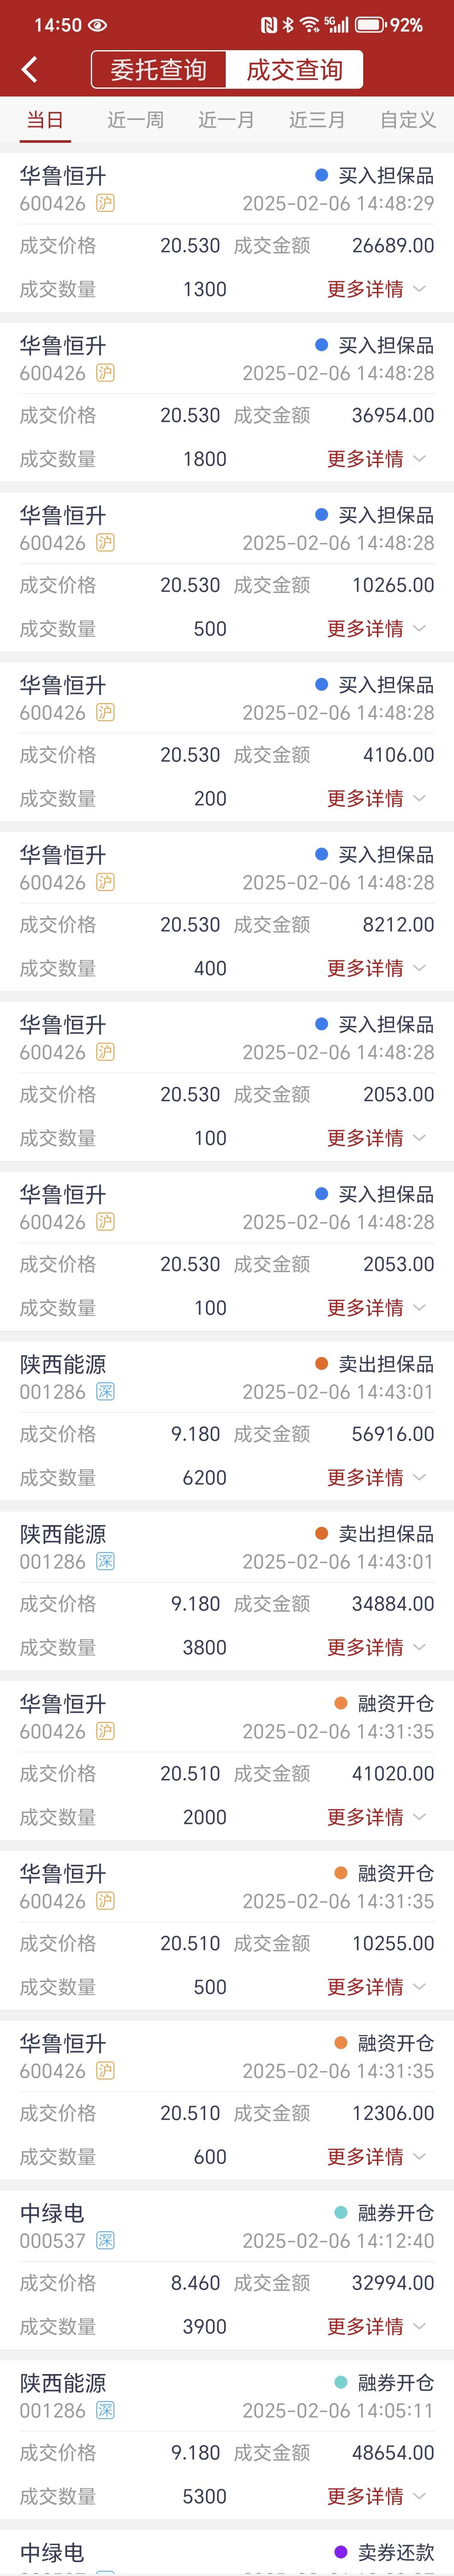
Task: Tap the blue dot beside 买入担保品 at 14:48:29
Action: (x=321, y=175)
